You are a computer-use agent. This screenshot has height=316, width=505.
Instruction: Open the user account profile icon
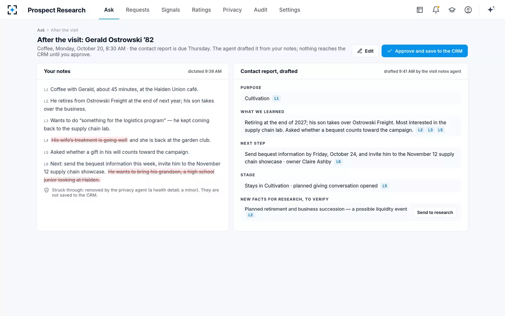pyautogui.click(x=468, y=10)
